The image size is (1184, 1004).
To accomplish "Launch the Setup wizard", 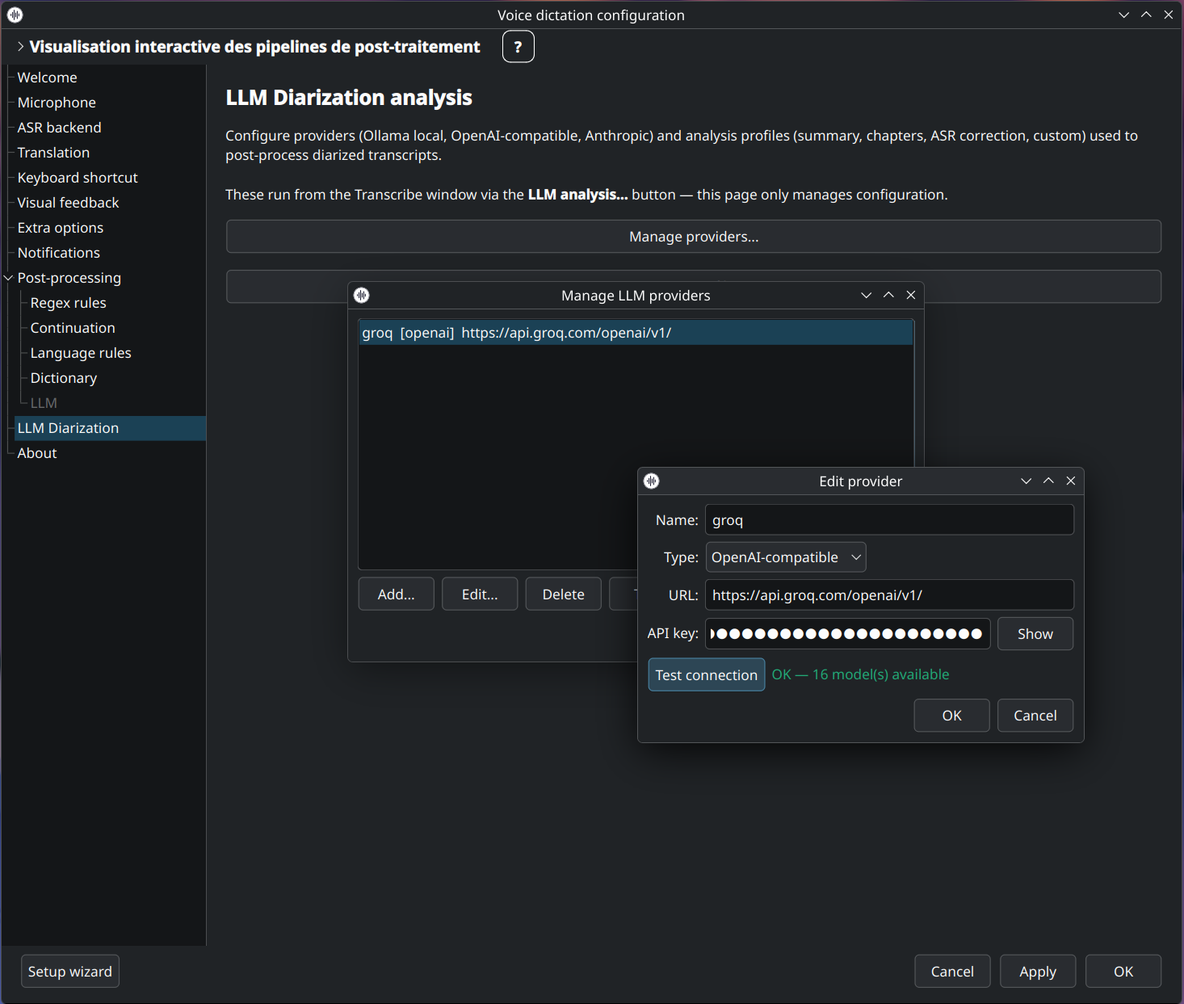I will (70, 972).
